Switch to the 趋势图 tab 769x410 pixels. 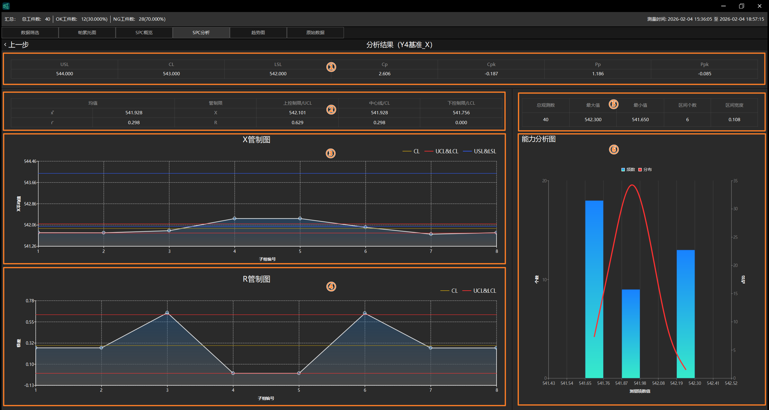click(x=258, y=32)
